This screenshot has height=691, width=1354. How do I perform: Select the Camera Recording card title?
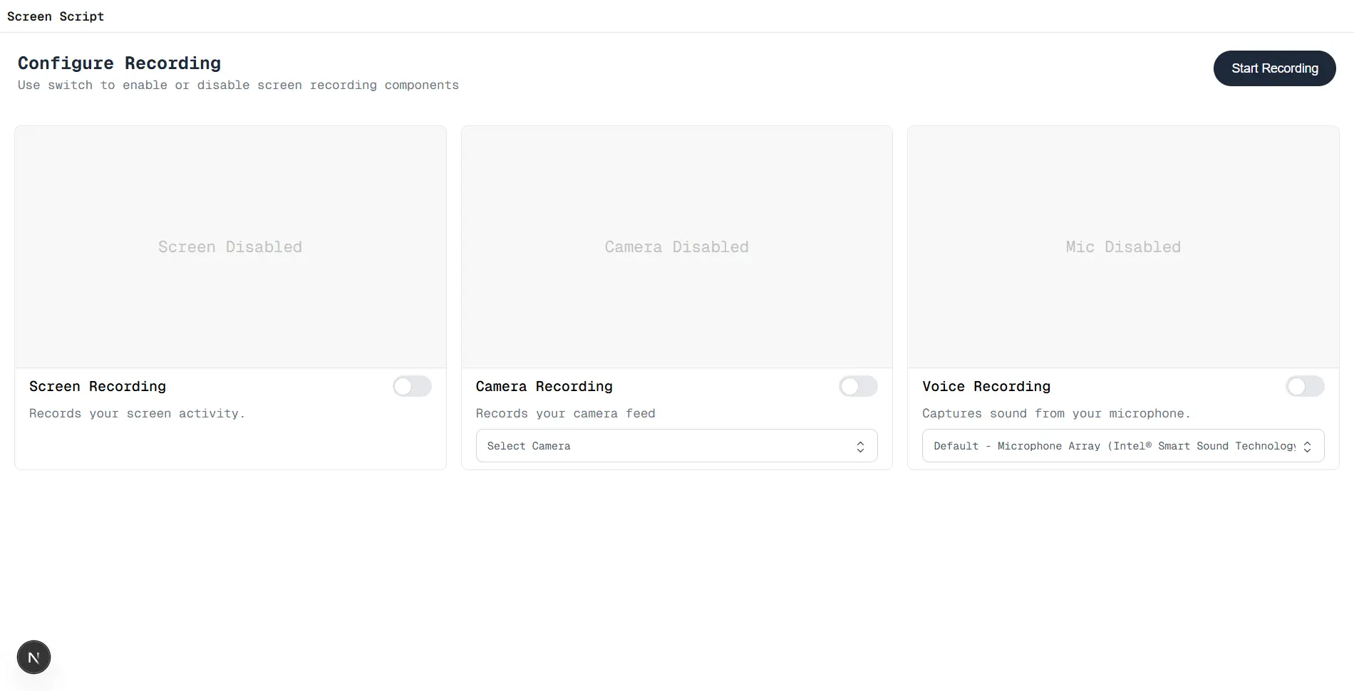pyautogui.click(x=544, y=386)
